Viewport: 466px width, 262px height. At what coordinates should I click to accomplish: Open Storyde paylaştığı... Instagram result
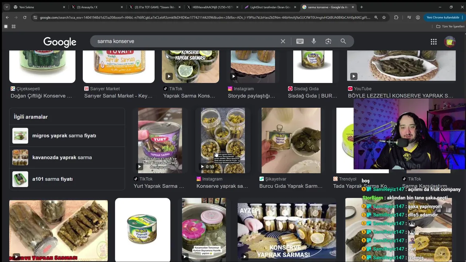click(251, 96)
